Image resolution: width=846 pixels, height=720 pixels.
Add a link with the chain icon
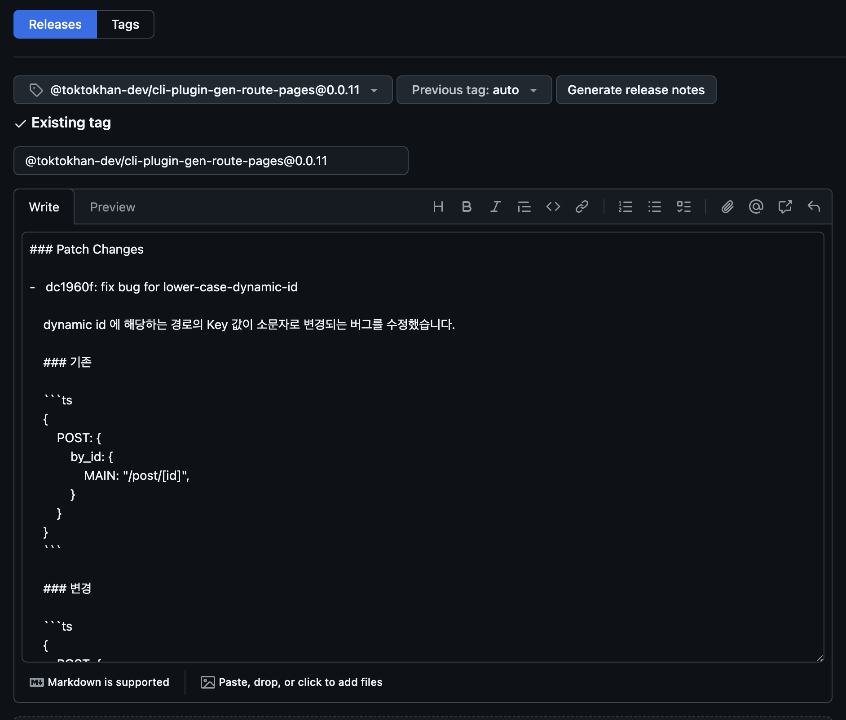582,206
